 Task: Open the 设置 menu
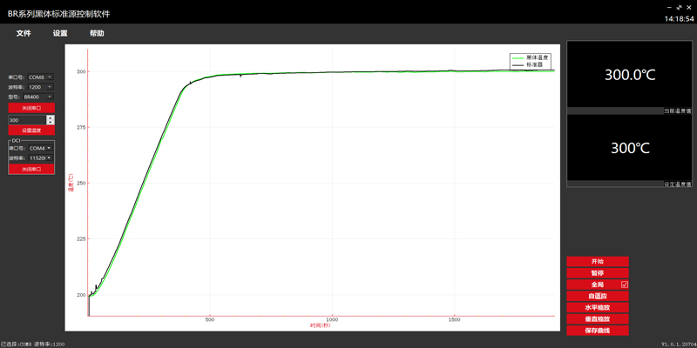tap(60, 33)
